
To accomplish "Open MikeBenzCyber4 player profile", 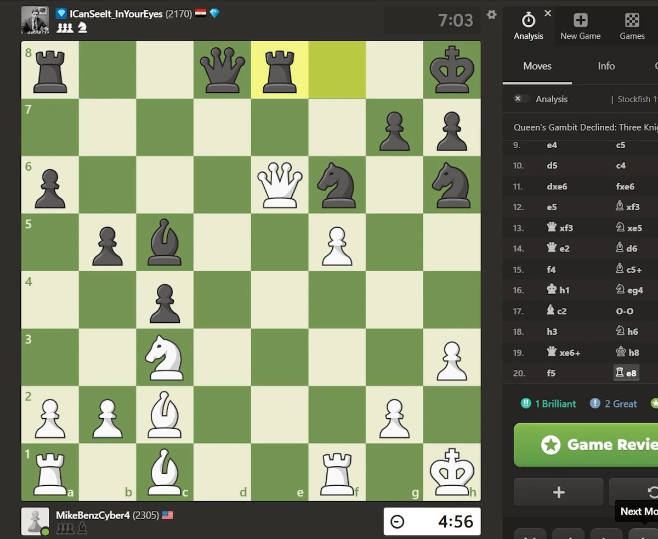I will click(93, 515).
